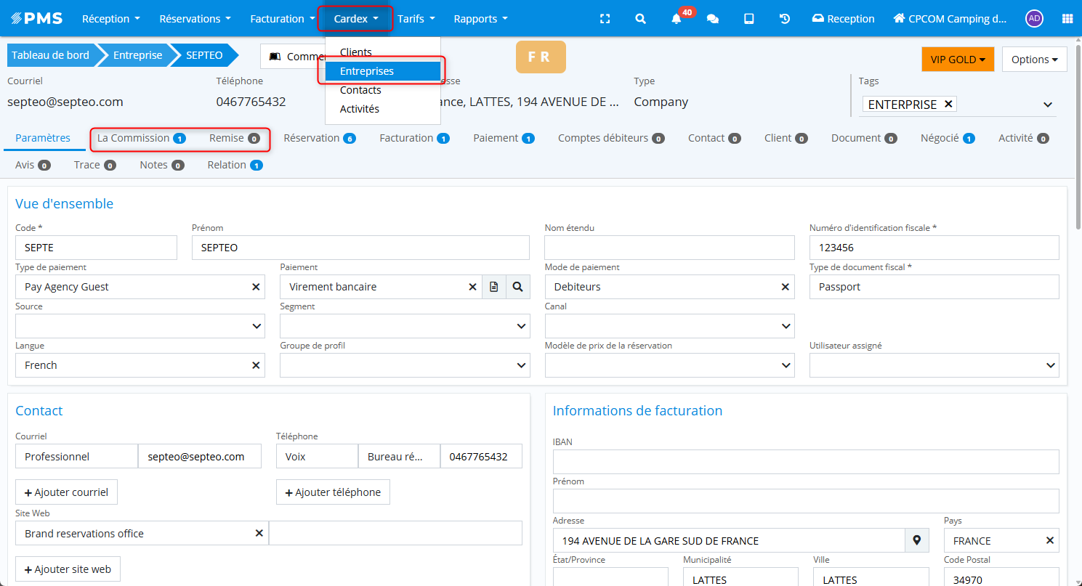The image size is (1082, 586).
Task: Toggle fullscreen mode icon in top bar
Action: click(605, 19)
